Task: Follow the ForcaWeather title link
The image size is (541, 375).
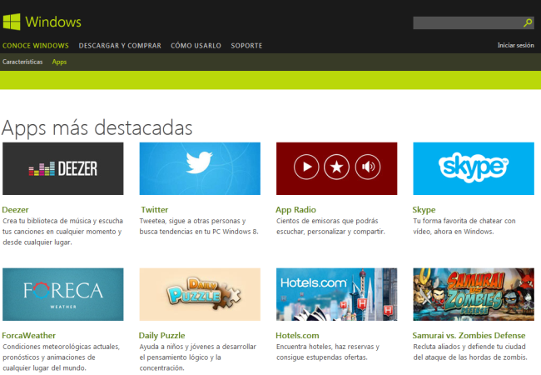Action: coord(28,335)
